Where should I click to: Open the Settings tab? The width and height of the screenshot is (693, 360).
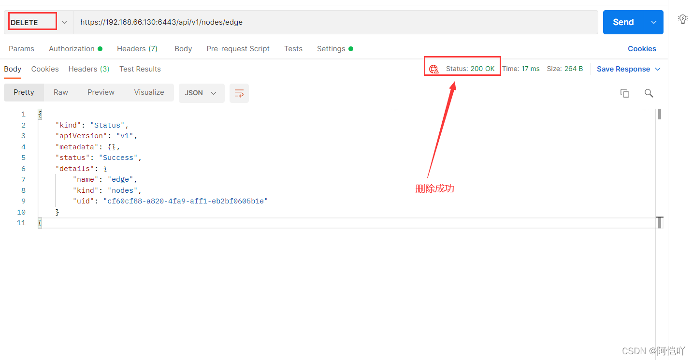pos(335,49)
